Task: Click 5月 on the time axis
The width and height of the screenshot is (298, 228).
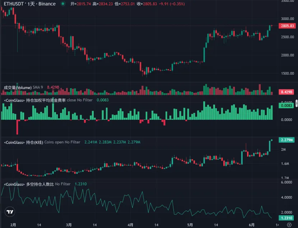Action: (x=190, y=225)
